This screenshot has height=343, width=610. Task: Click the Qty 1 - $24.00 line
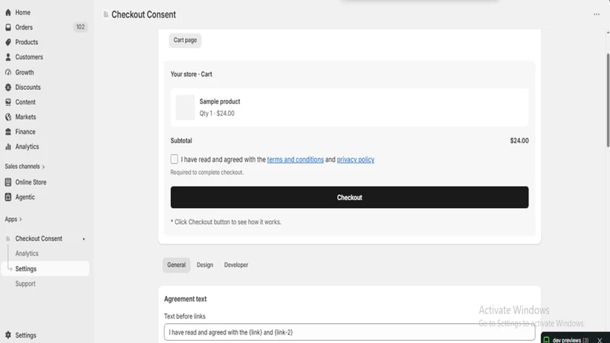[217, 114]
